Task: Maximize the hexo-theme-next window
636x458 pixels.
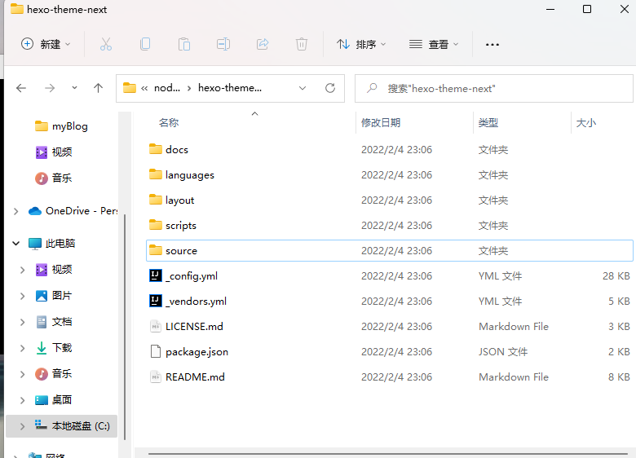Action: tap(587, 9)
